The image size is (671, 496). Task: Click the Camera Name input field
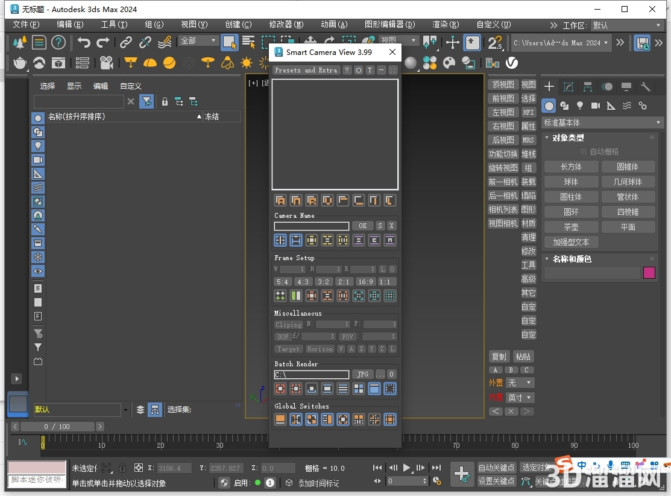311,226
